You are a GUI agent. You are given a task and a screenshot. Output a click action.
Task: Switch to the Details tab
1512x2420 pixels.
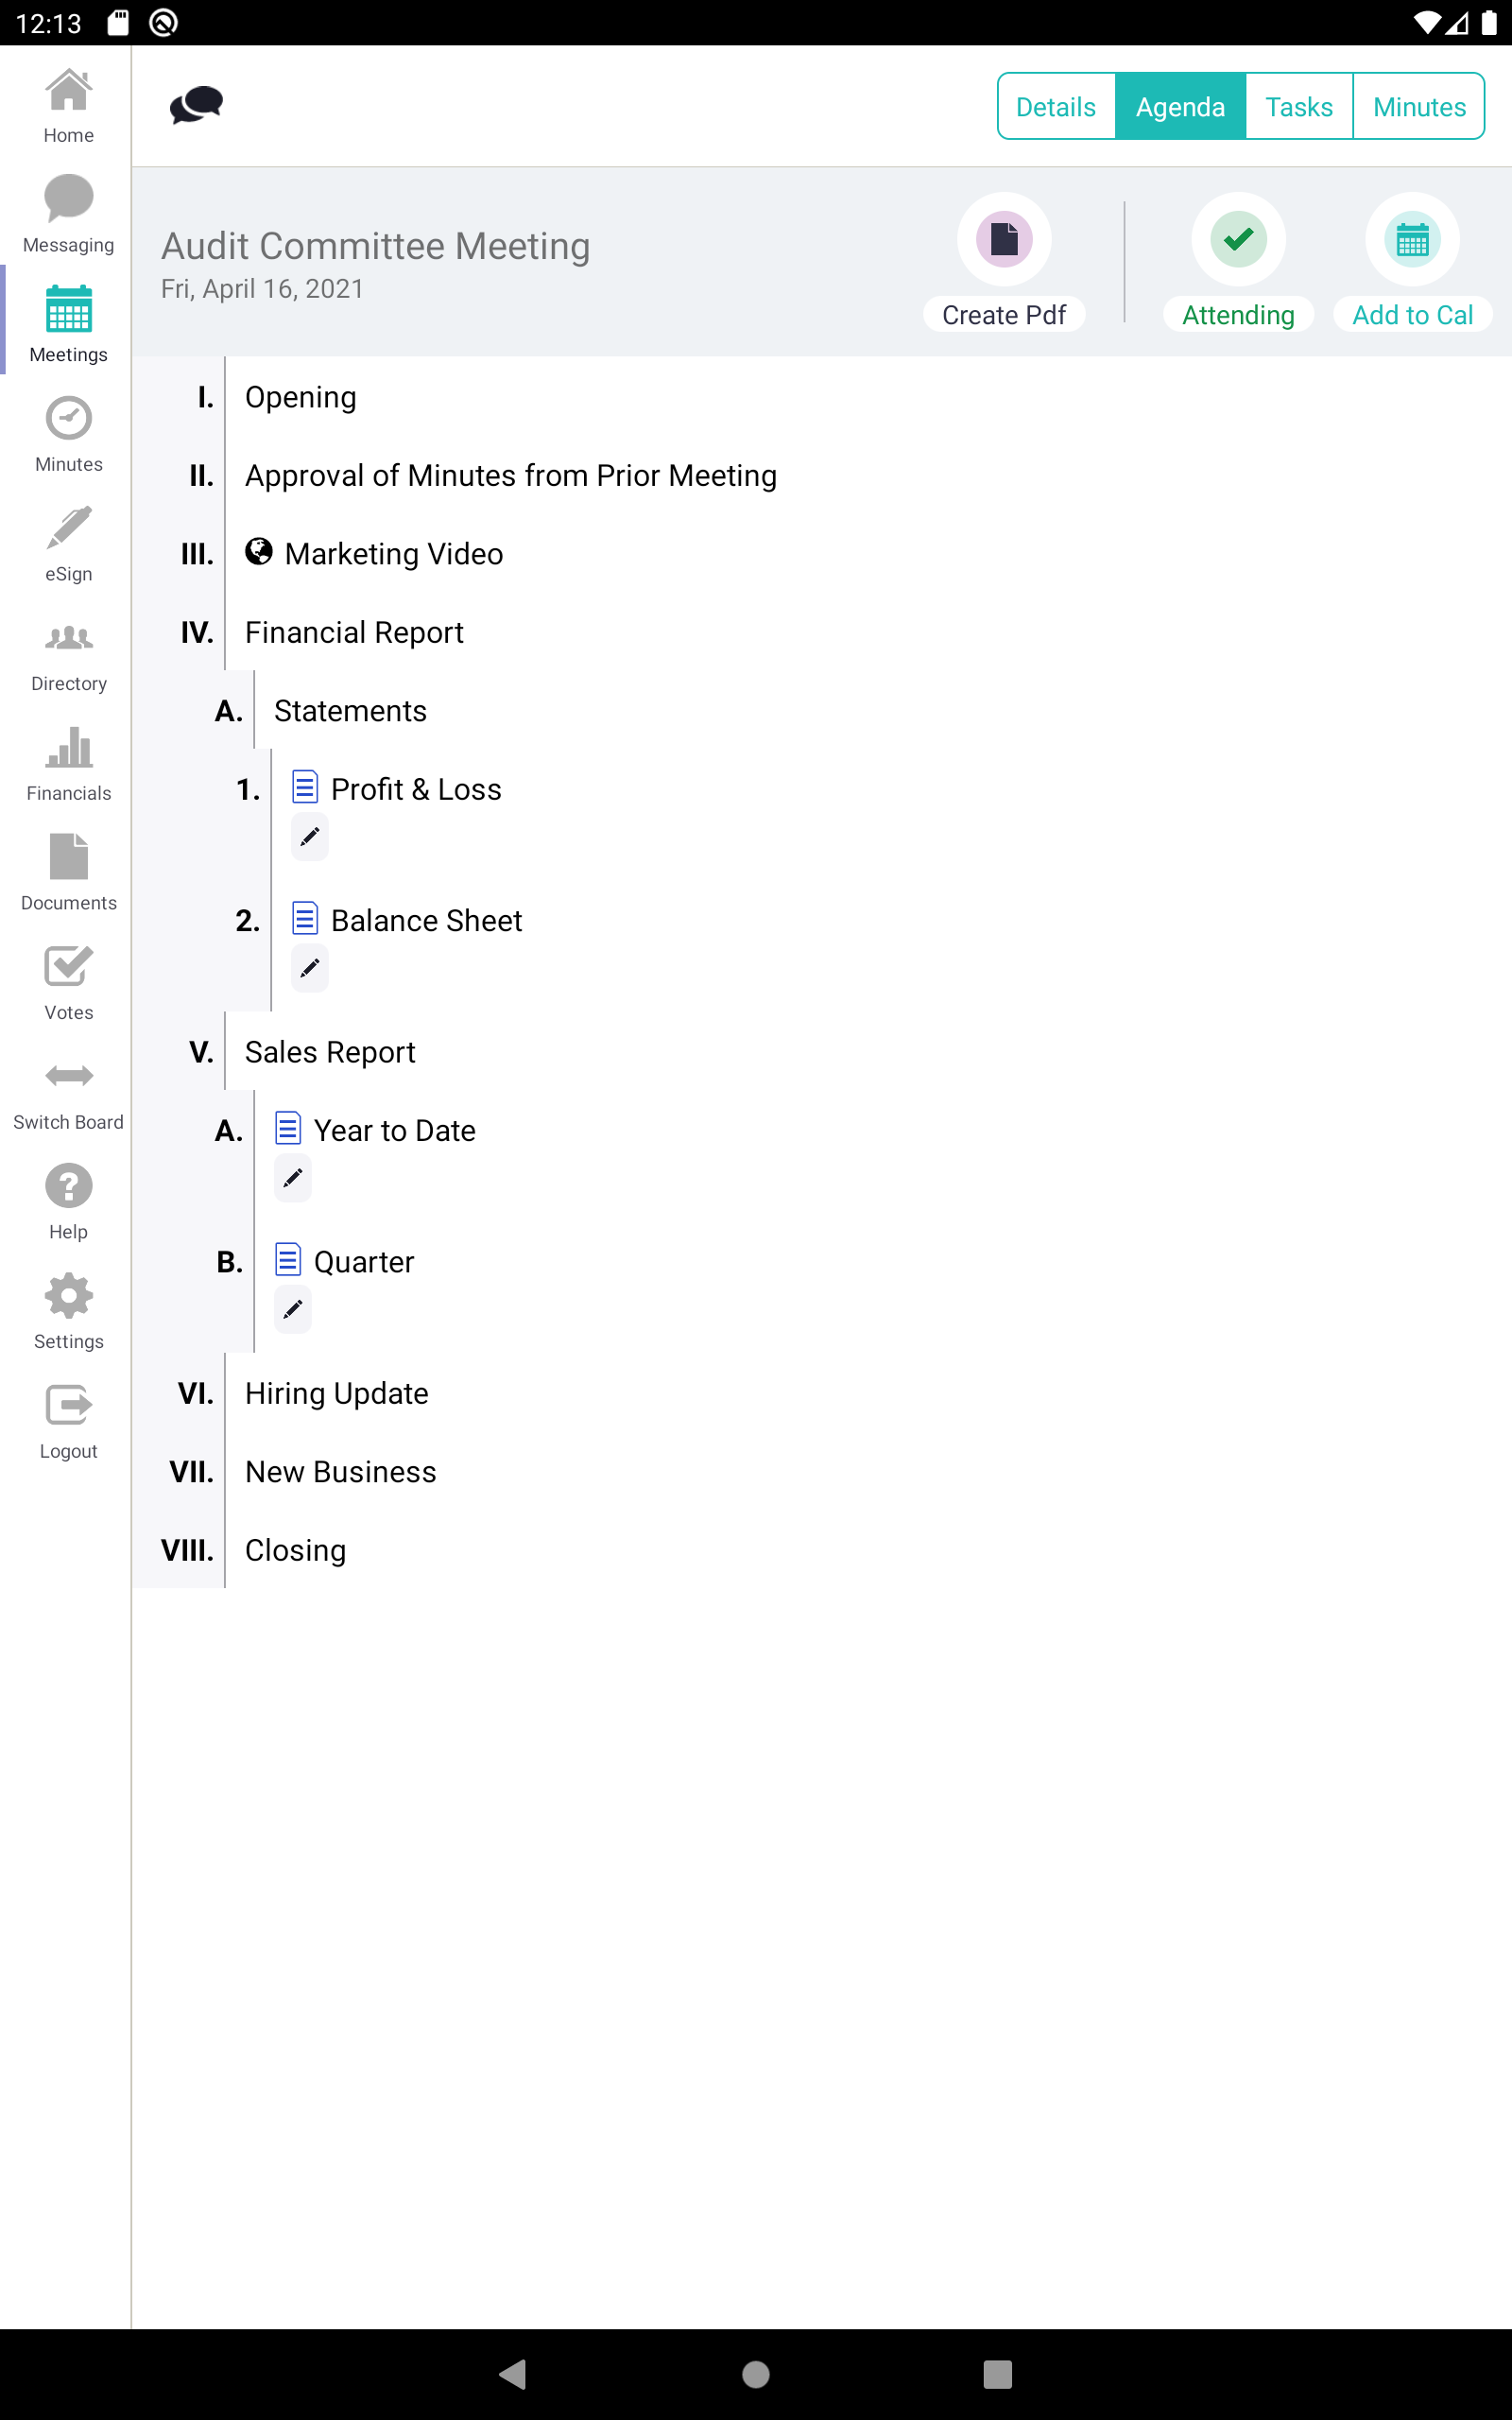click(x=1056, y=106)
